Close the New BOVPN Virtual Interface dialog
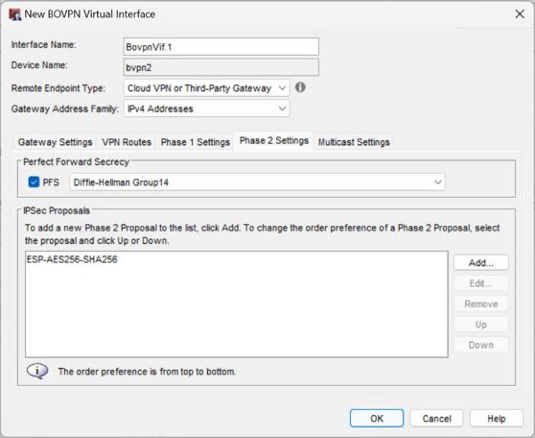The width and height of the screenshot is (535, 438). [520, 14]
